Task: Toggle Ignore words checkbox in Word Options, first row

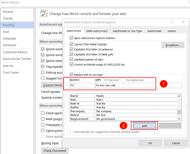Action: [x=43, y=49]
